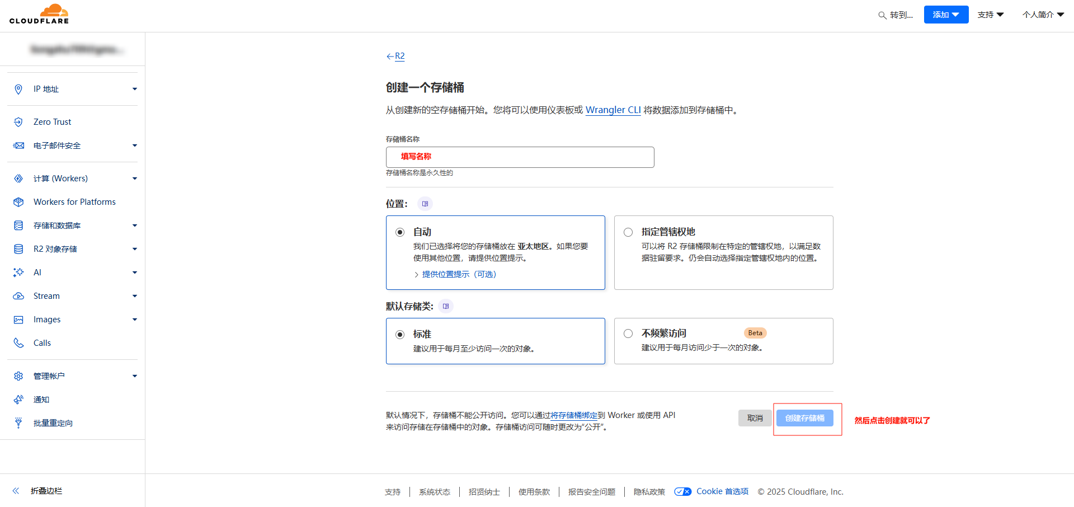Open the 添加 dropdown menu
Image resolution: width=1074 pixels, height=507 pixels.
click(945, 15)
